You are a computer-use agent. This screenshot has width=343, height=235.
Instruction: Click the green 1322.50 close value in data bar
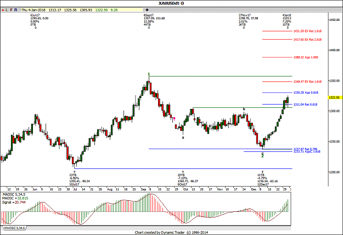tap(102, 10)
